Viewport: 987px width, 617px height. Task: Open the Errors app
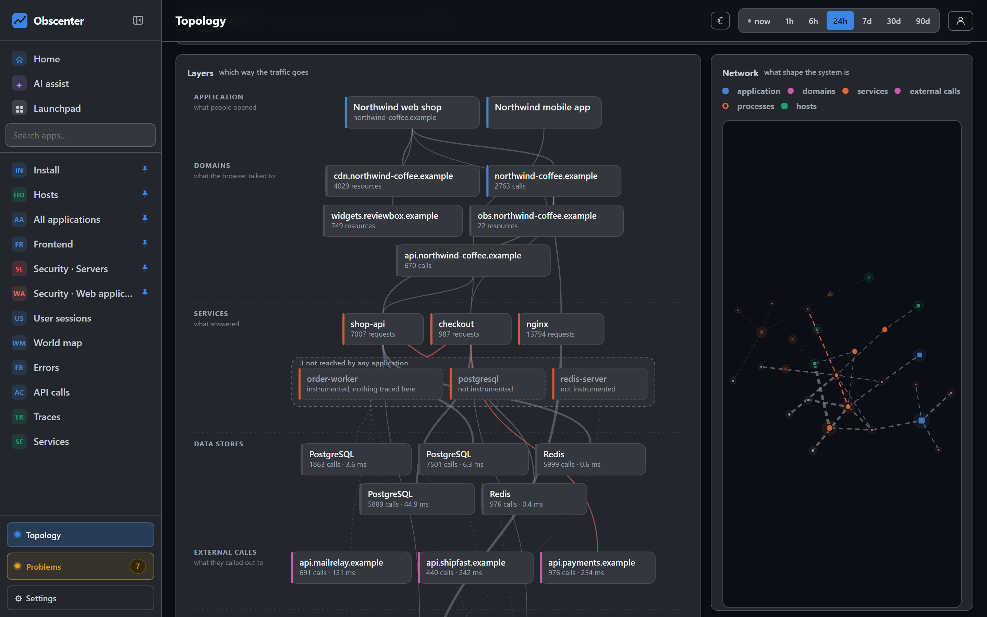[x=80, y=368]
